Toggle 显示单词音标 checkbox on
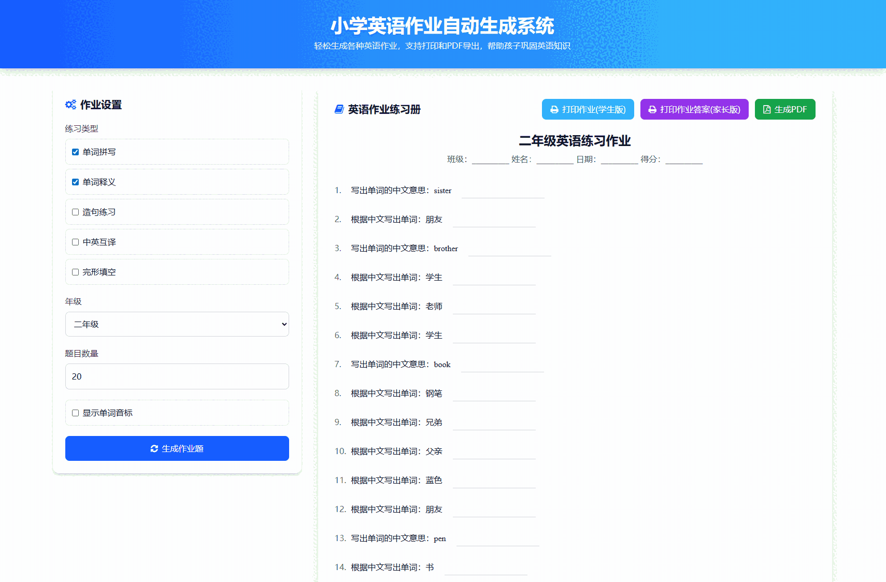Screen dimensions: 886x582 click(76, 413)
